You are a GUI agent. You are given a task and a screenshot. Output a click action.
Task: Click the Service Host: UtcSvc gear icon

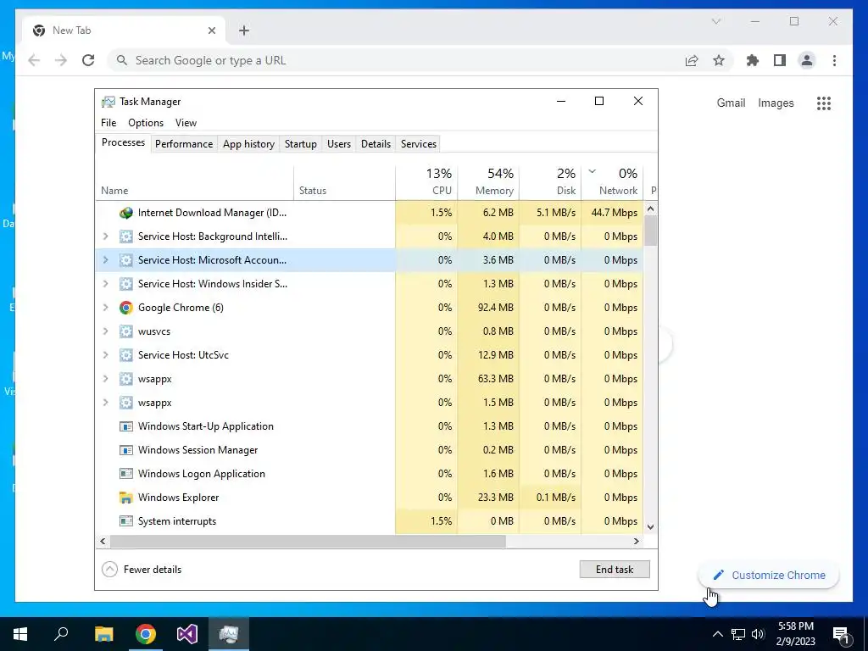point(126,355)
